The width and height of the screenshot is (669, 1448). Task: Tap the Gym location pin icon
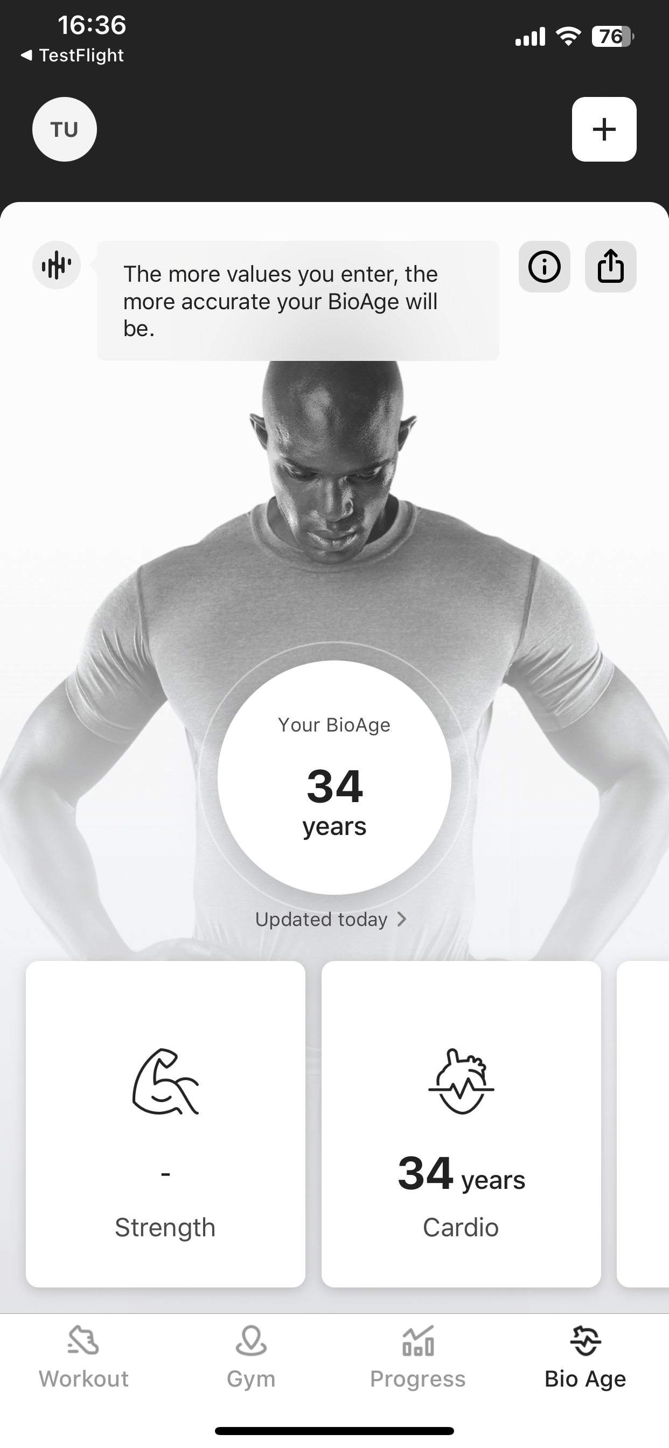pos(250,1341)
